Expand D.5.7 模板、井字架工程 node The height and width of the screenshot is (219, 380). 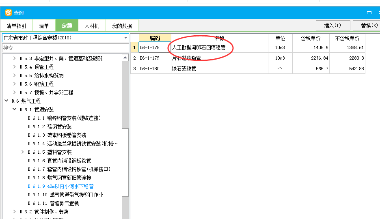pyautogui.click(x=14, y=92)
